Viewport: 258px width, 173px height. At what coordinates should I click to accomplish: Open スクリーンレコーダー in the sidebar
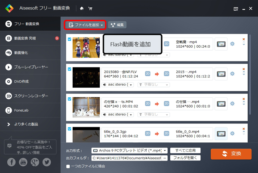click(x=30, y=96)
